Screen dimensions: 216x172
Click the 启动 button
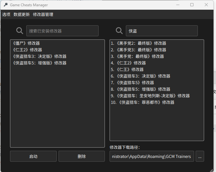(x=33, y=156)
